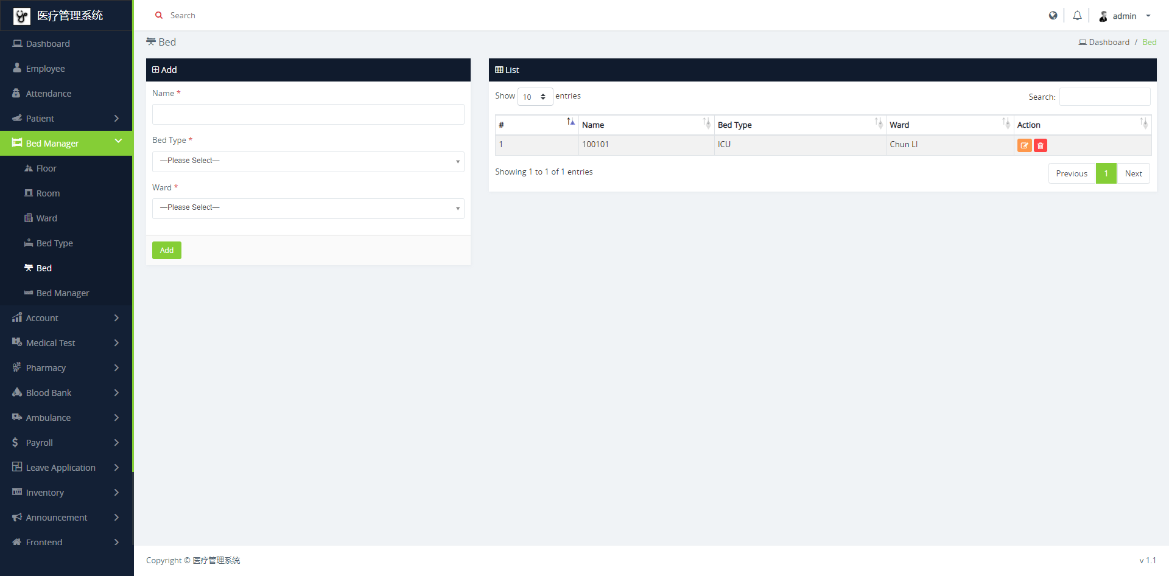Click the search magnifier icon
The width and height of the screenshot is (1169, 576).
(159, 16)
